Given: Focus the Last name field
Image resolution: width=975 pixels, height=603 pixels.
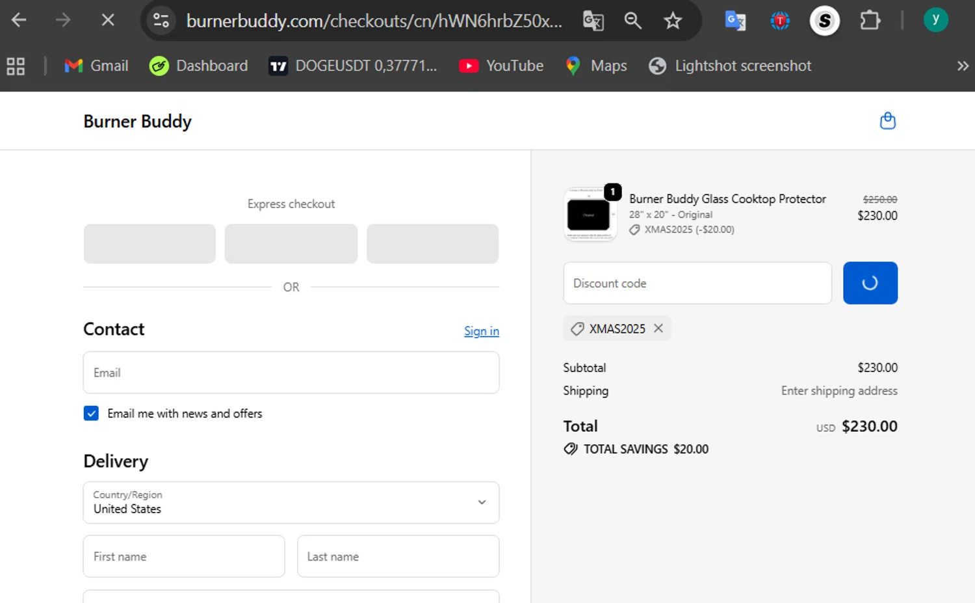Looking at the screenshot, I should coord(398,556).
